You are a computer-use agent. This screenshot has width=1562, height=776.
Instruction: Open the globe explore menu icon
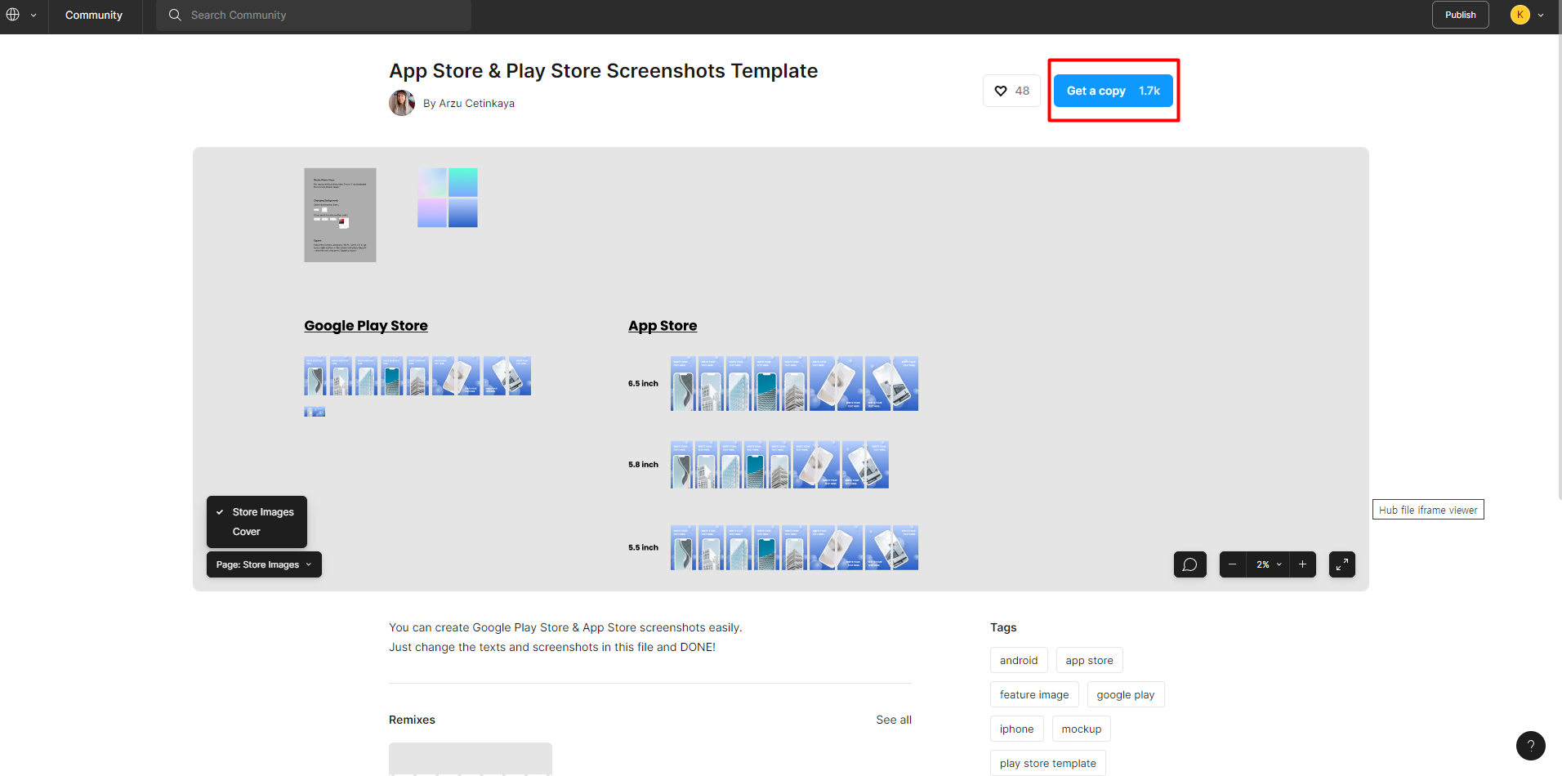coord(13,15)
